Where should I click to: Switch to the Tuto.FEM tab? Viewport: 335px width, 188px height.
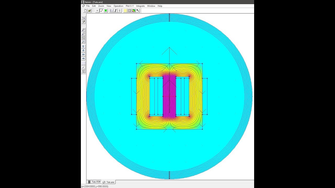(x=94, y=182)
